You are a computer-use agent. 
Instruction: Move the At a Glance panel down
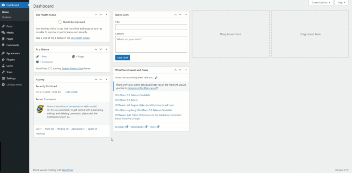pyautogui.click(x=101, y=49)
